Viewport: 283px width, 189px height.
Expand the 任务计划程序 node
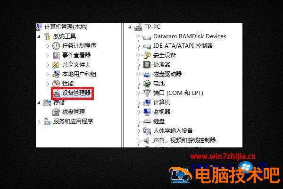pyautogui.click(x=48, y=46)
